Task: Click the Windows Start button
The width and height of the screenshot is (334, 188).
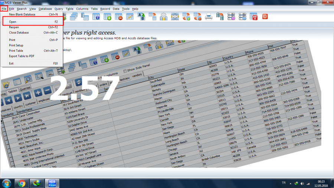Action: (6, 183)
